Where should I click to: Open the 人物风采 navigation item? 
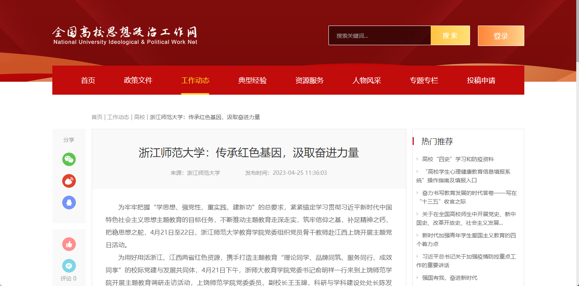[367, 81]
